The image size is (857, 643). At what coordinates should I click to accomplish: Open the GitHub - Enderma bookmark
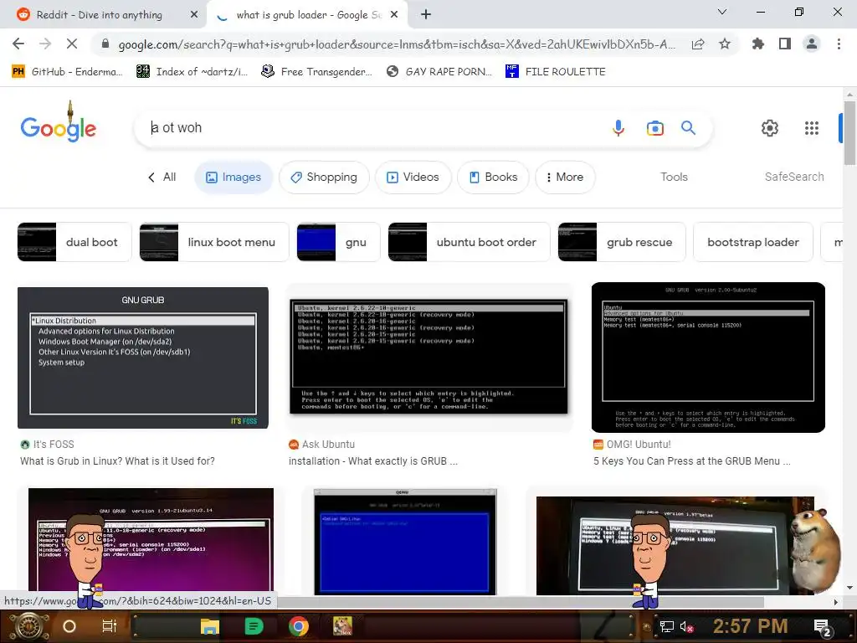tap(67, 72)
